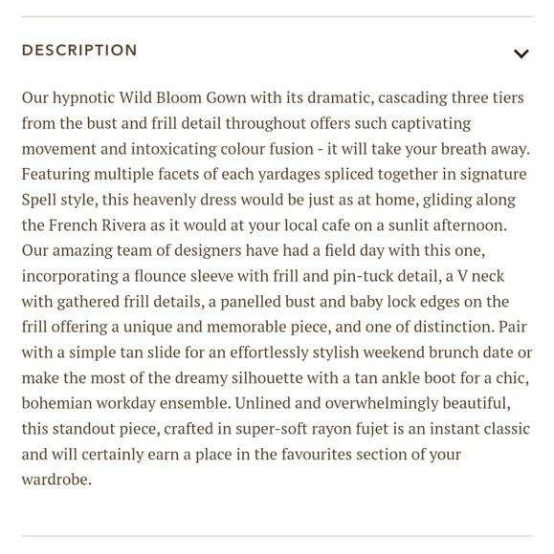Collapse the Description section chevron
The image size is (554, 554).
click(521, 53)
